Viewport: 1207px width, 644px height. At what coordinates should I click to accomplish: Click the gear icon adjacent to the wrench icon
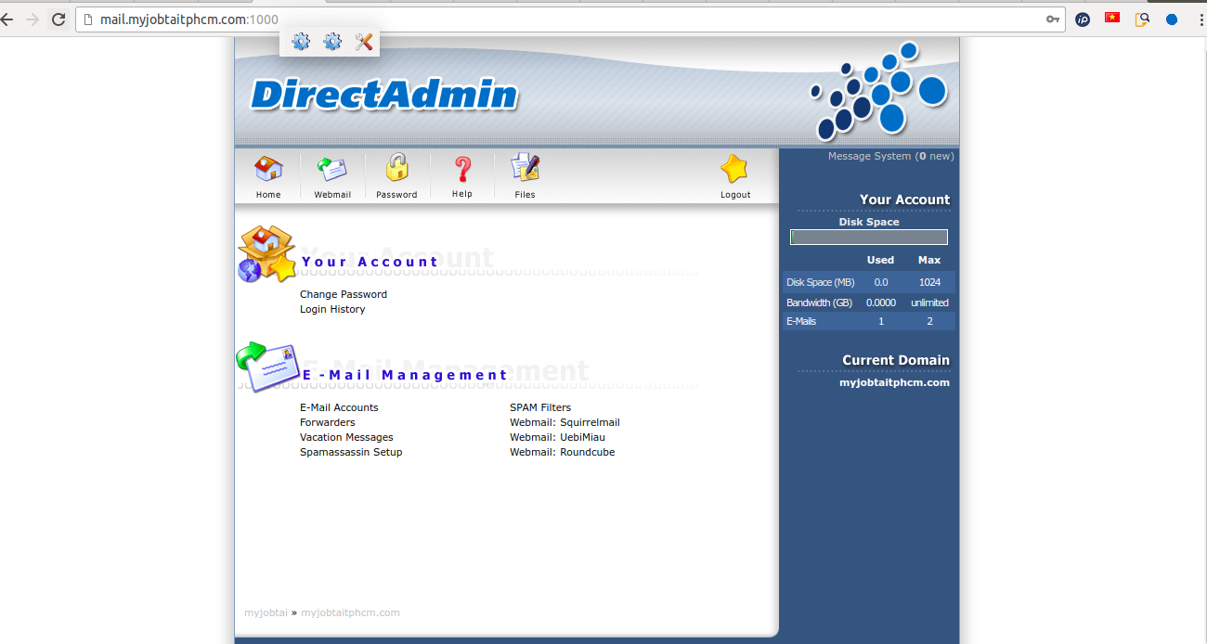332,42
